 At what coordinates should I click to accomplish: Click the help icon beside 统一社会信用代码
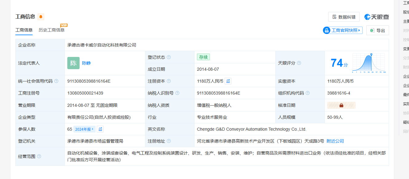[56, 81]
